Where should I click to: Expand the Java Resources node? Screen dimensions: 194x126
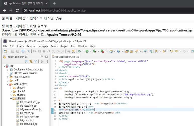coord(8,77)
